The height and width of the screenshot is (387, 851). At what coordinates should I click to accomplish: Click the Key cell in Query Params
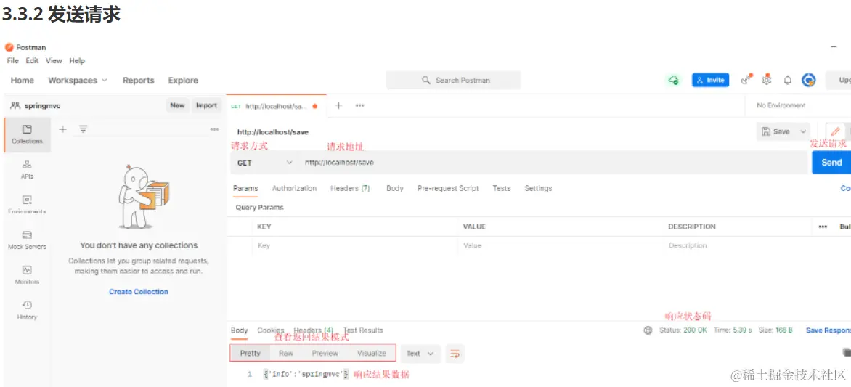(x=356, y=245)
